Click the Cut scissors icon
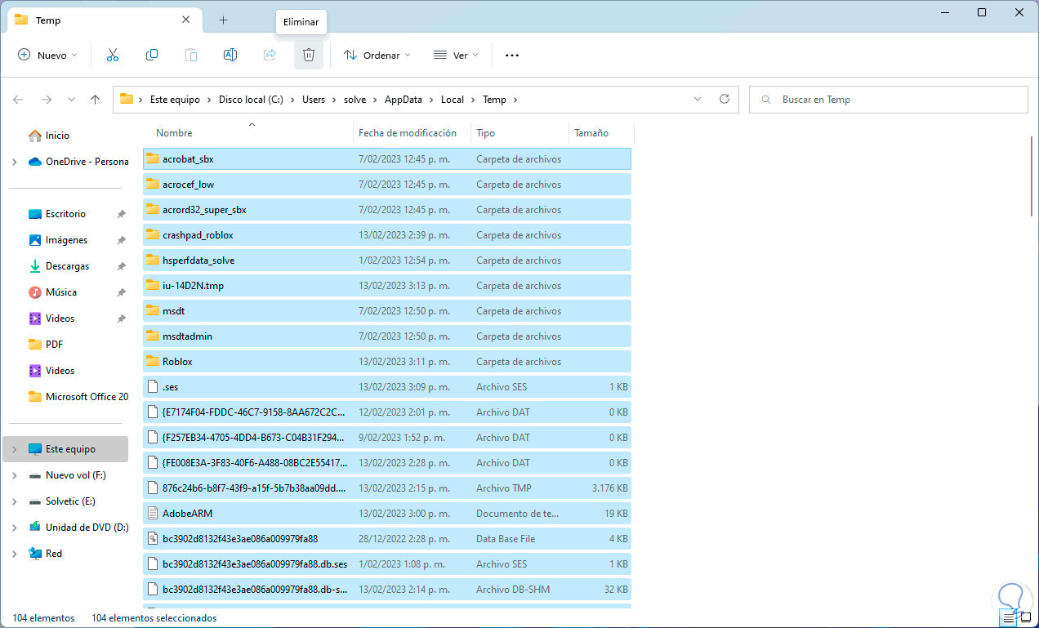The width and height of the screenshot is (1039, 628). click(x=113, y=55)
